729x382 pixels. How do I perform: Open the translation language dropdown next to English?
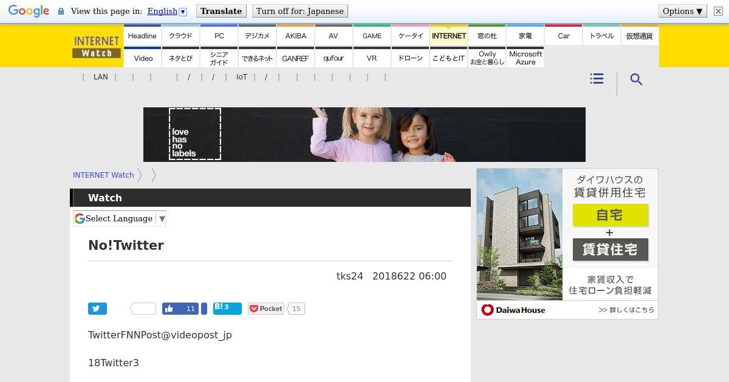click(183, 12)
